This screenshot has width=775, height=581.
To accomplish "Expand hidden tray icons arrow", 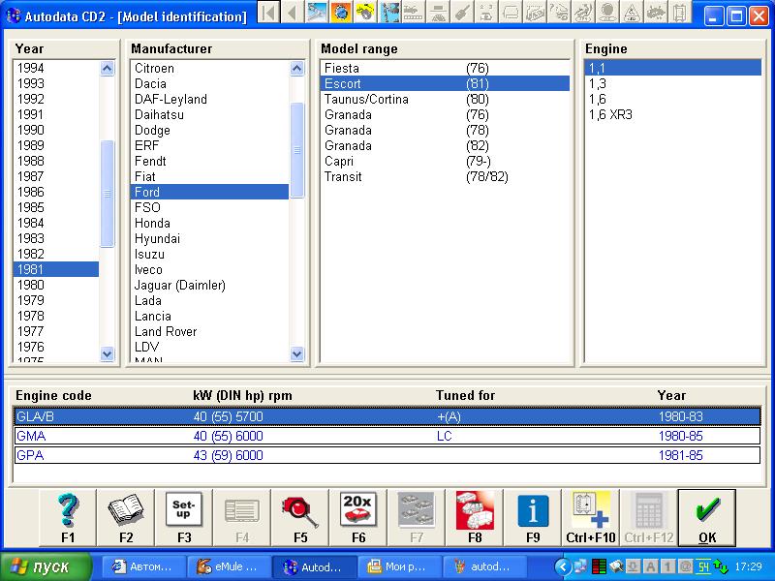I will point(563,566).
